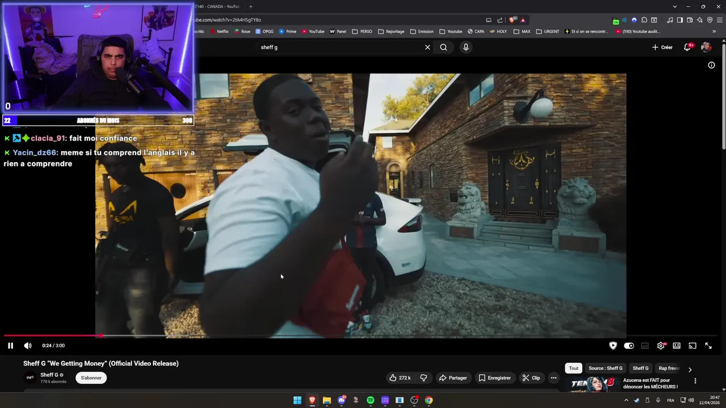The width and height of the screenshot is (726, 408).
Task: Toggle the autoplay switch in the player
Action: [x=629, y=346]
